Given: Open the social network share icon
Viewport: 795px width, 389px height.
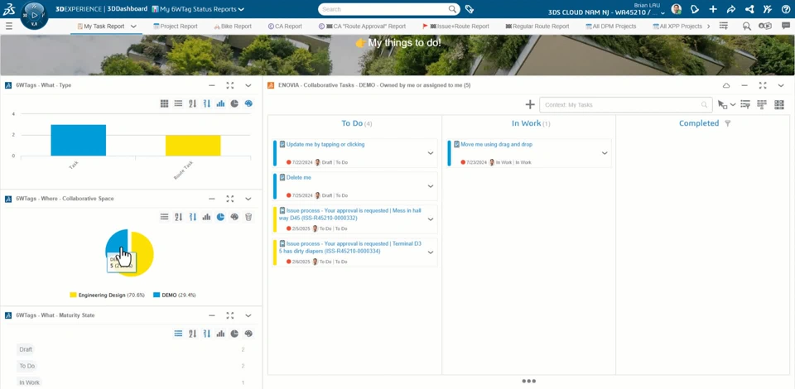Looking at the screenshot, I should (749, 9).
